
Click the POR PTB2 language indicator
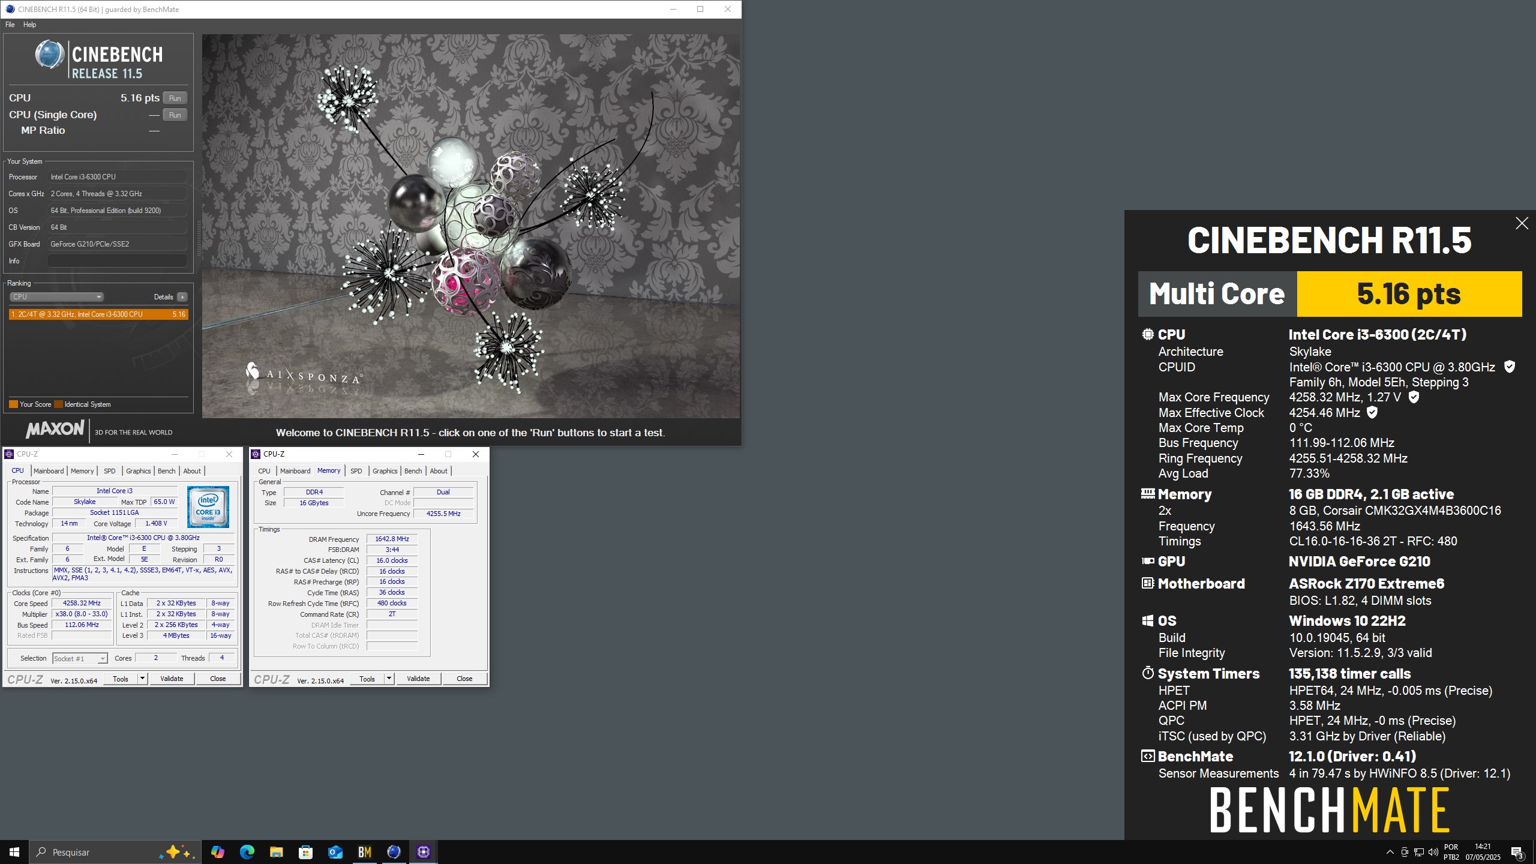tap(1451, 852)
